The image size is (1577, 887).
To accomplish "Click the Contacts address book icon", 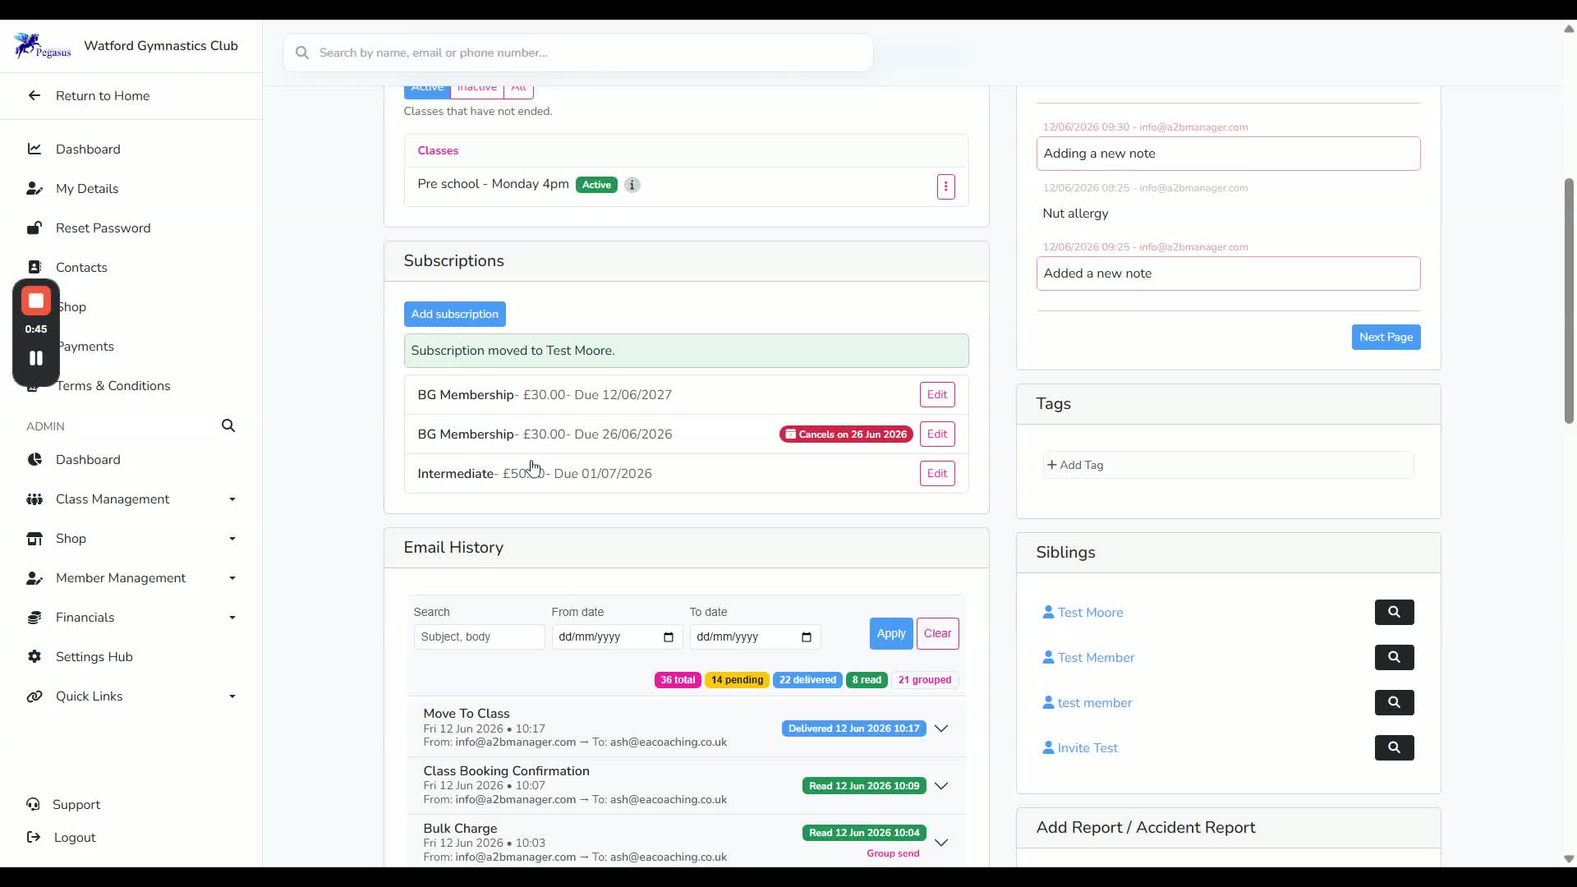I will [x=34, y=267].
